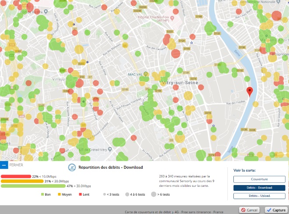Click the red Lent legend swatch

(81, 194)
